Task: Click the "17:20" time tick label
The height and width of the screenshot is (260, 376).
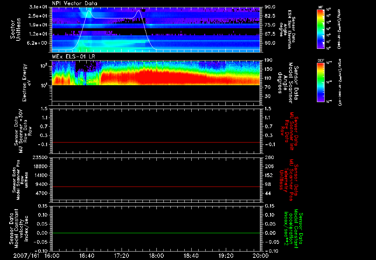Action: tap(122, 256)
